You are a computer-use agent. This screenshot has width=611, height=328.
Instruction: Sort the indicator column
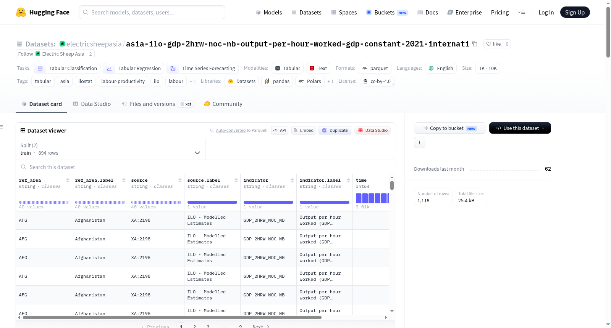[x=292, y=180]
